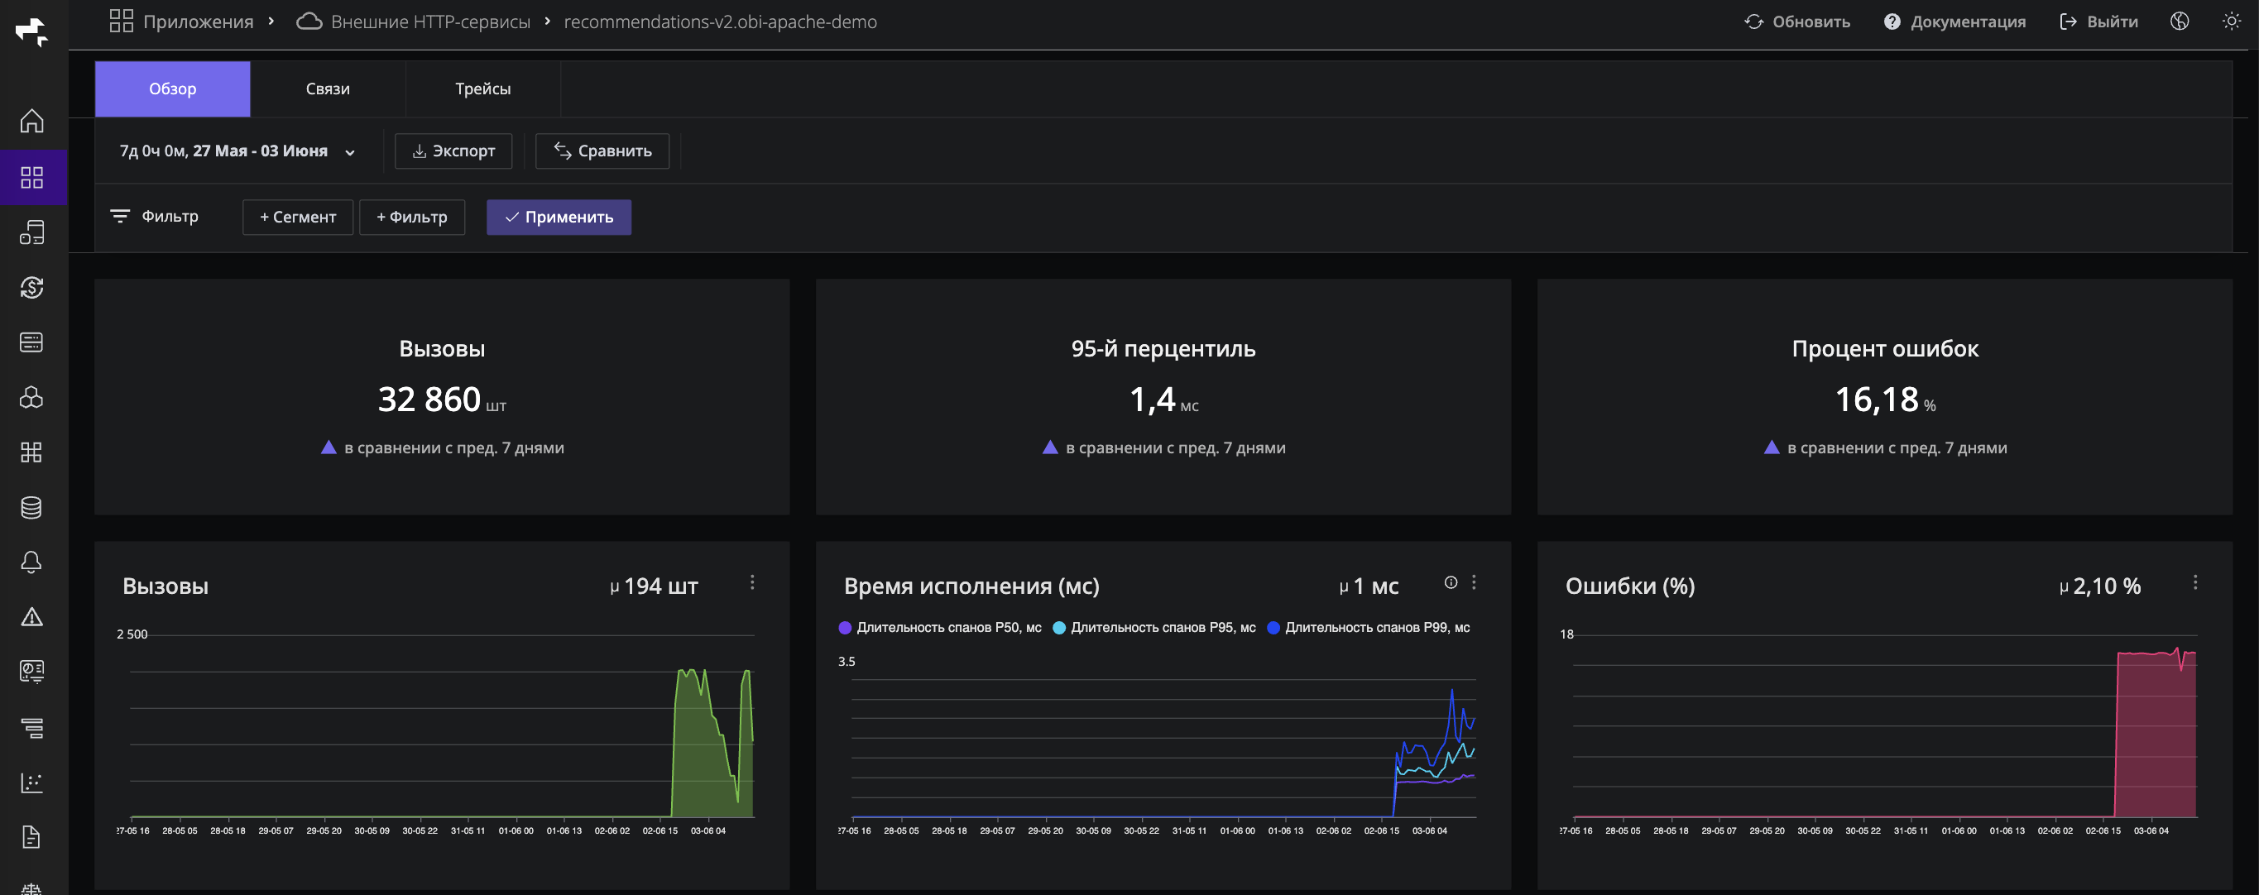Open options menu on Ошибки (%) chart

pos(2195,582)
